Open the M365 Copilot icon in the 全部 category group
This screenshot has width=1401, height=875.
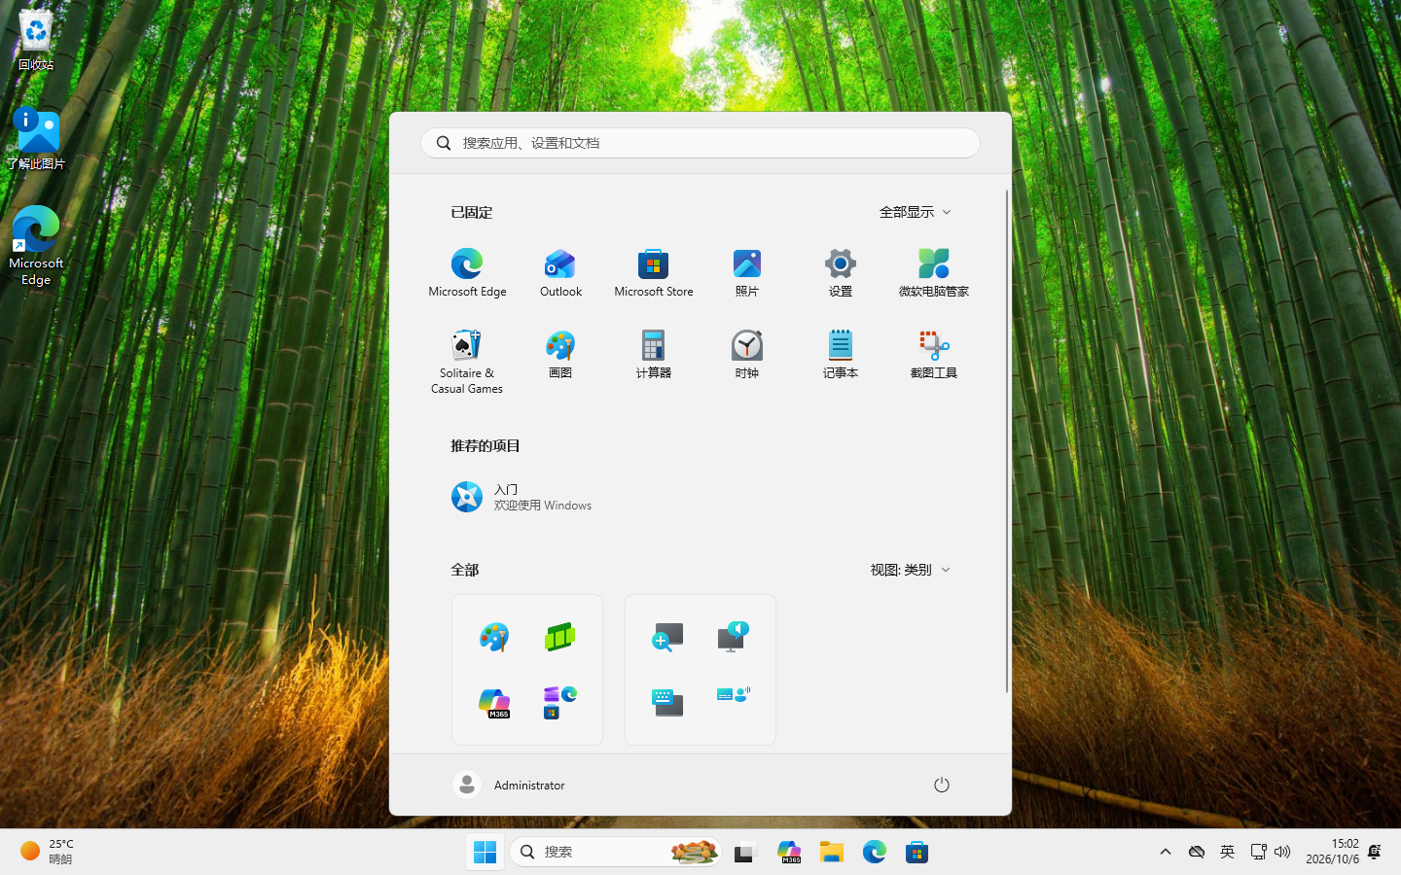point(494,702)
